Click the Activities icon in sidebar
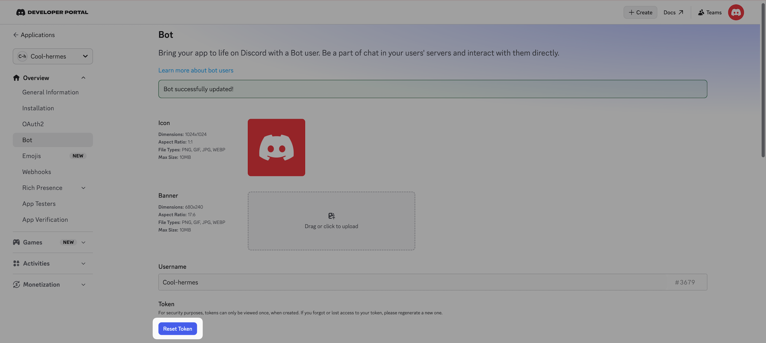The width and height of the screenshot is (766, 343). pyautogui.click(x=16, y=263)
